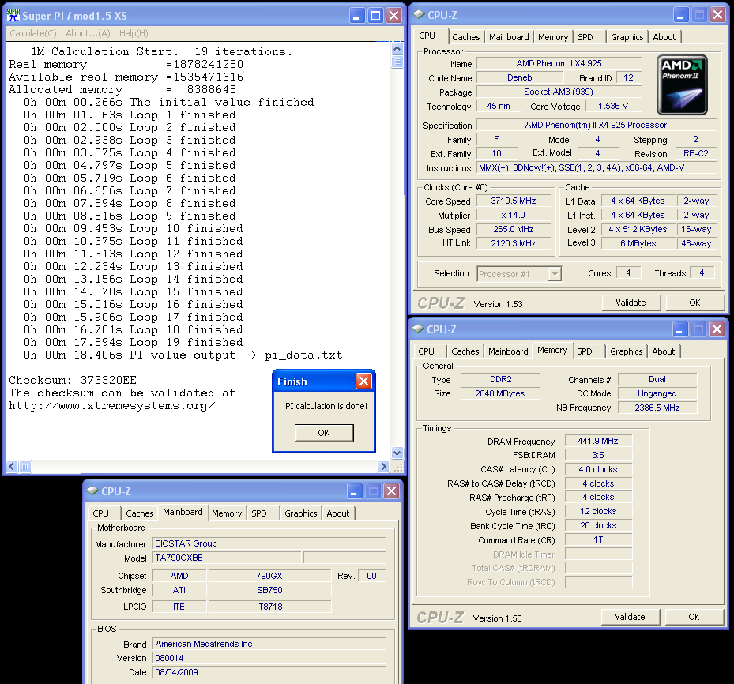734x684 pixels.
Task: Select Graphics tab in the CPU-Z Memory window
Action: coord(626,351)
